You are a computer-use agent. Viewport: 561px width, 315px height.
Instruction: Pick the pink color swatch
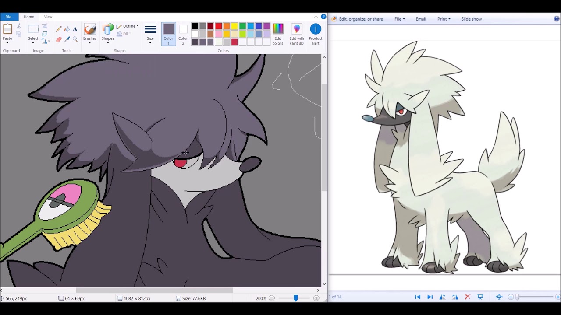click(218, 34)
